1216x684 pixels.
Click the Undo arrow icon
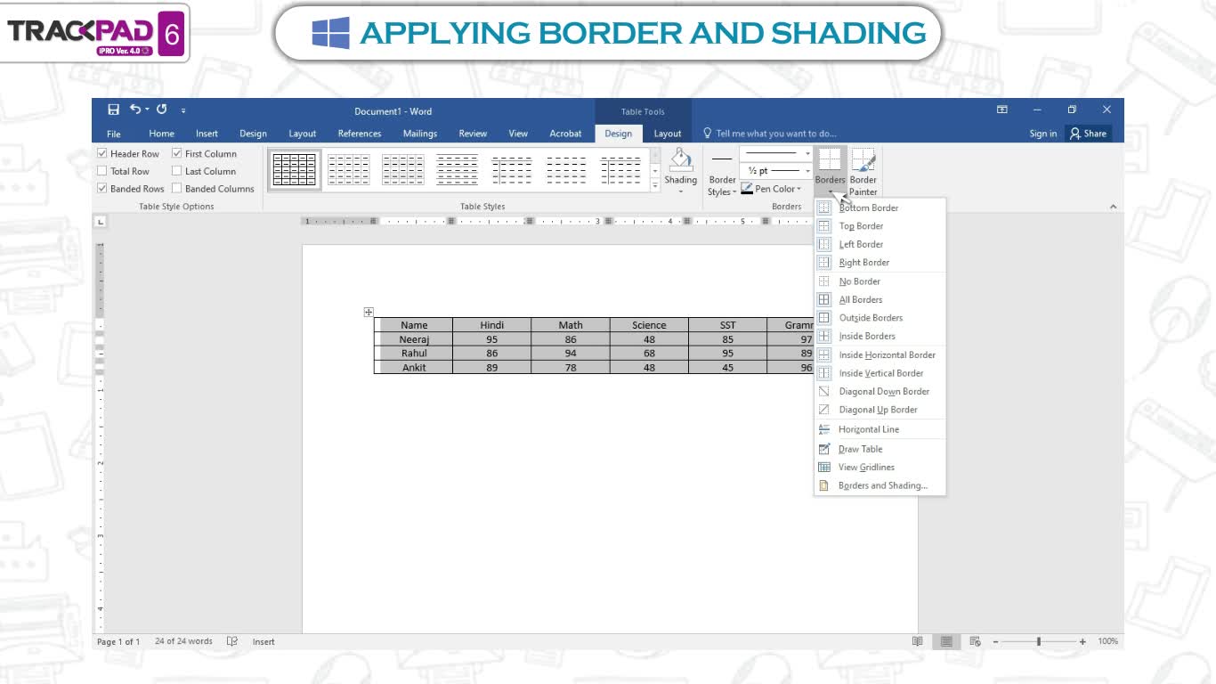tap(135, 110)
